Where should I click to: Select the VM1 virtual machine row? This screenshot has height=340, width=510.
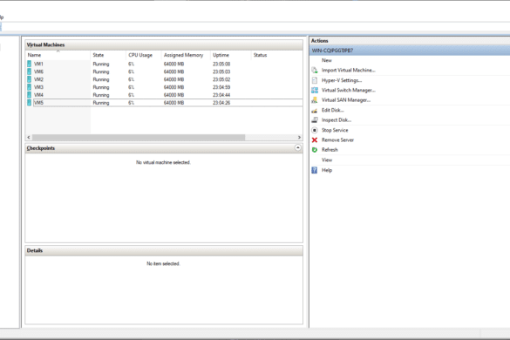click(164, 65)
